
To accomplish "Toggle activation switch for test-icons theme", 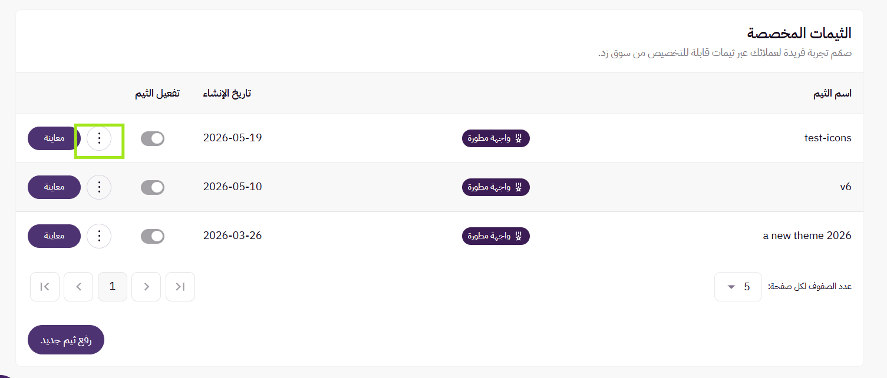I will click(x=153, y=138).
